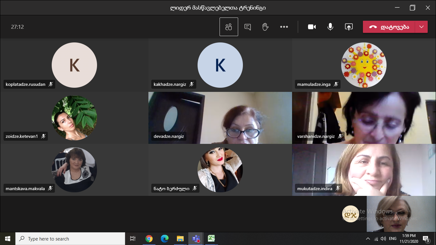
Task: Open Microsoft Edge from the taskbar
Action: (164, 239)
